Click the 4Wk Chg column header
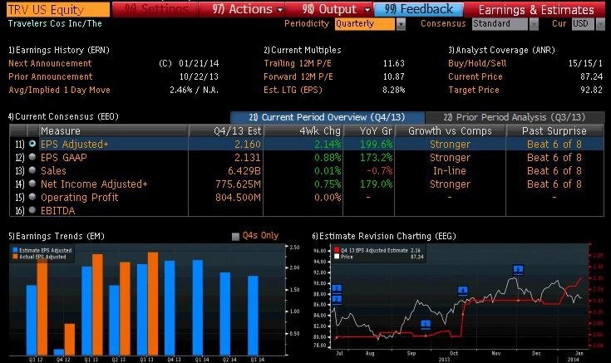Viewport: 611px width, 363px height. pos(303,131)
